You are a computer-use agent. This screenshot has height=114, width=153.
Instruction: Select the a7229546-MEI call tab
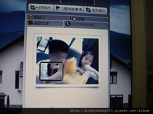[86, 24]
